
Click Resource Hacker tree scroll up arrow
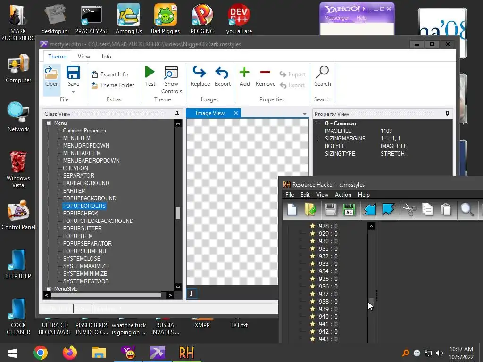(x=371, y=227)
